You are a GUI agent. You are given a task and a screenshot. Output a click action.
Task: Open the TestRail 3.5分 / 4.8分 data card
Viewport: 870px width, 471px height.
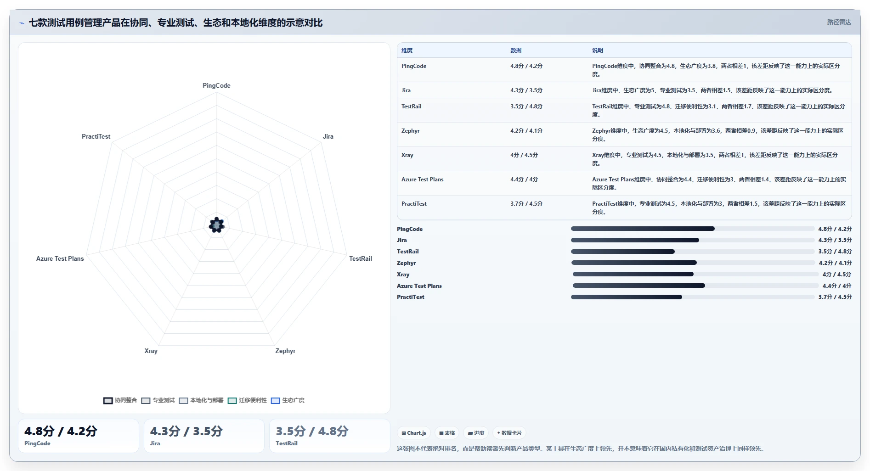coord(329,436)
